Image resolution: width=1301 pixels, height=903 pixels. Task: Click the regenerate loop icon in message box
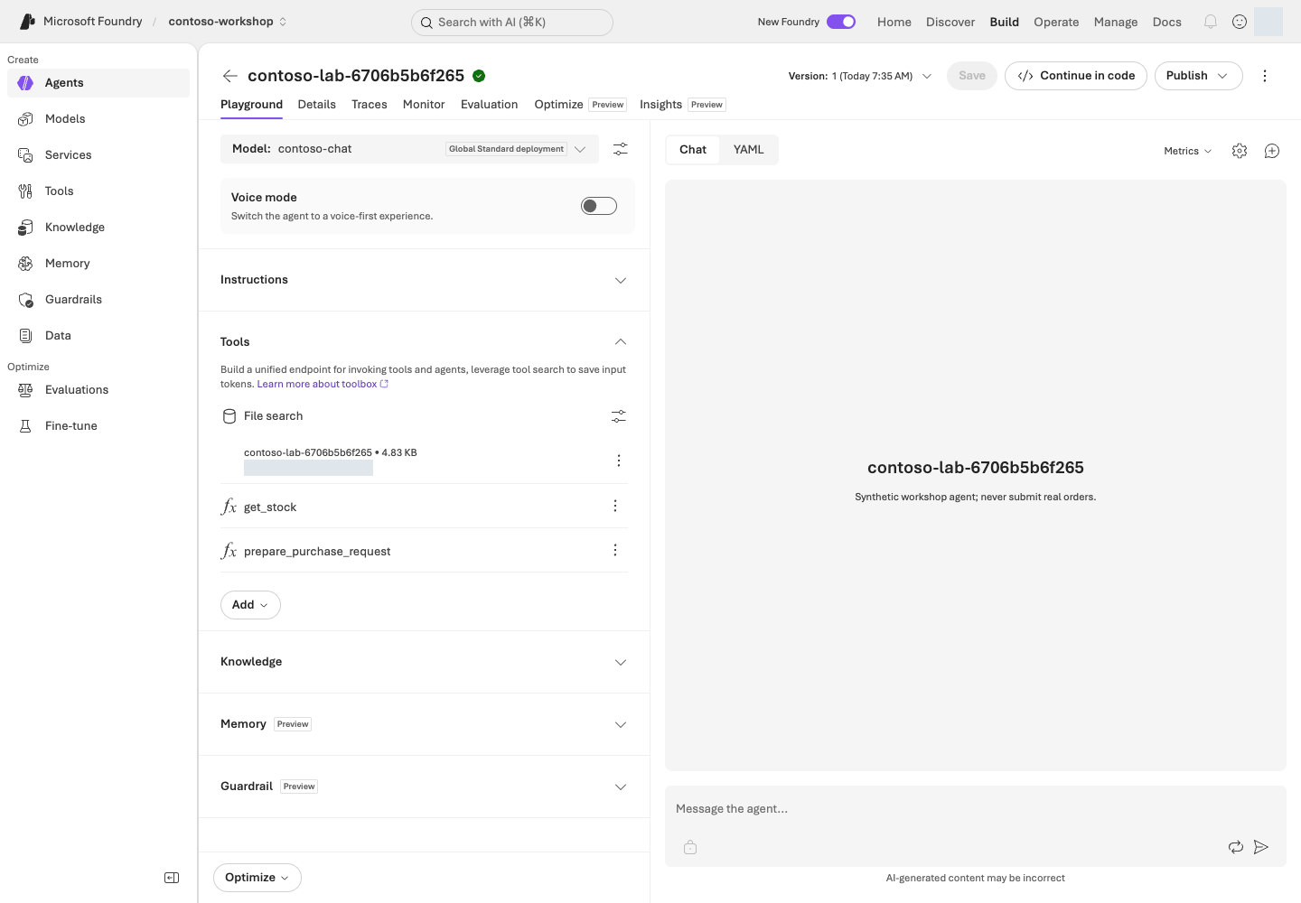pos(1236,847)
